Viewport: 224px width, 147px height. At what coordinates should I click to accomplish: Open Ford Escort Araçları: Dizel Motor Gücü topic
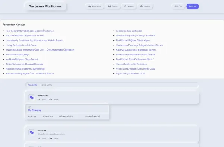136,69
